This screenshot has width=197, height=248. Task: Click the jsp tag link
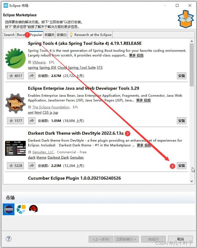(56, 113)
